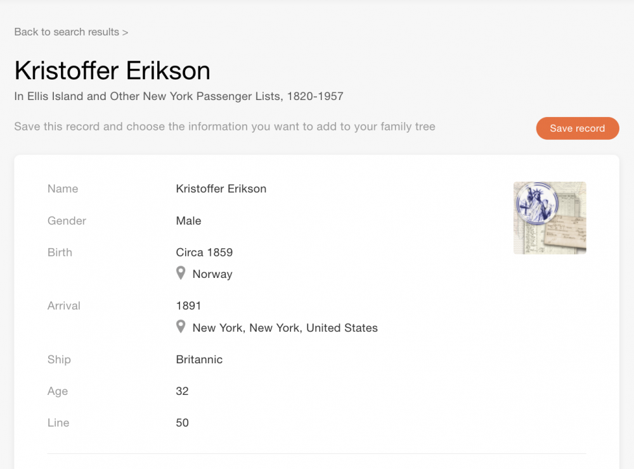634x469 pixels.
Task: Click the Norway birthplace pin icon
Action: click(181, 273)
